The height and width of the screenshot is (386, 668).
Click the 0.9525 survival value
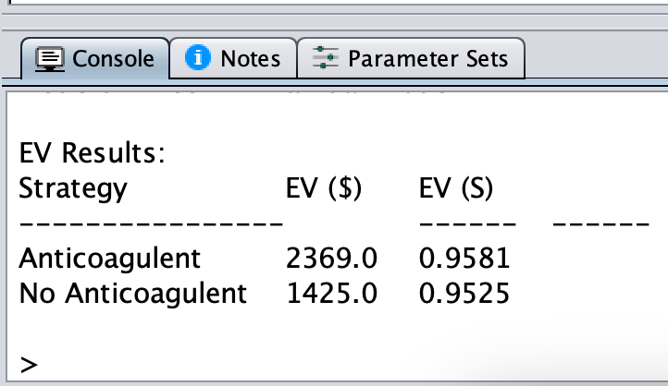click(x=464, y=294)
